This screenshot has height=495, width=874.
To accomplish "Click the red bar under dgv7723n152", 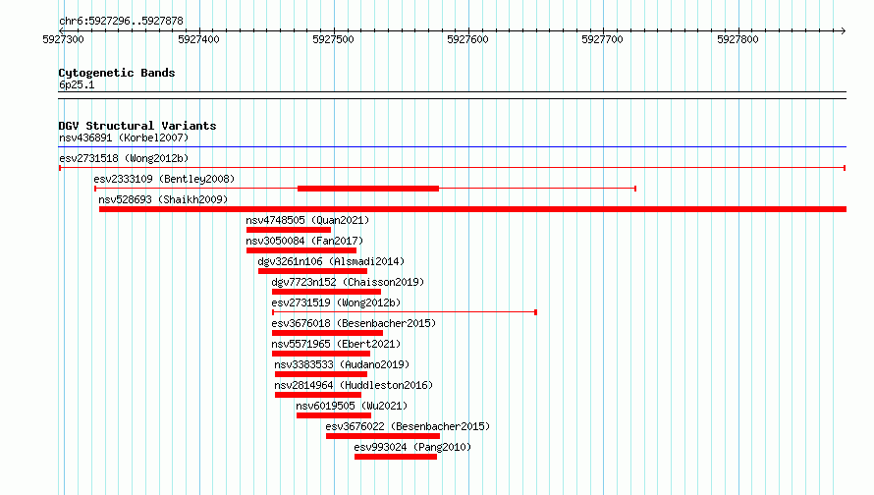I will pyautogui.click(x=326, y=292).
